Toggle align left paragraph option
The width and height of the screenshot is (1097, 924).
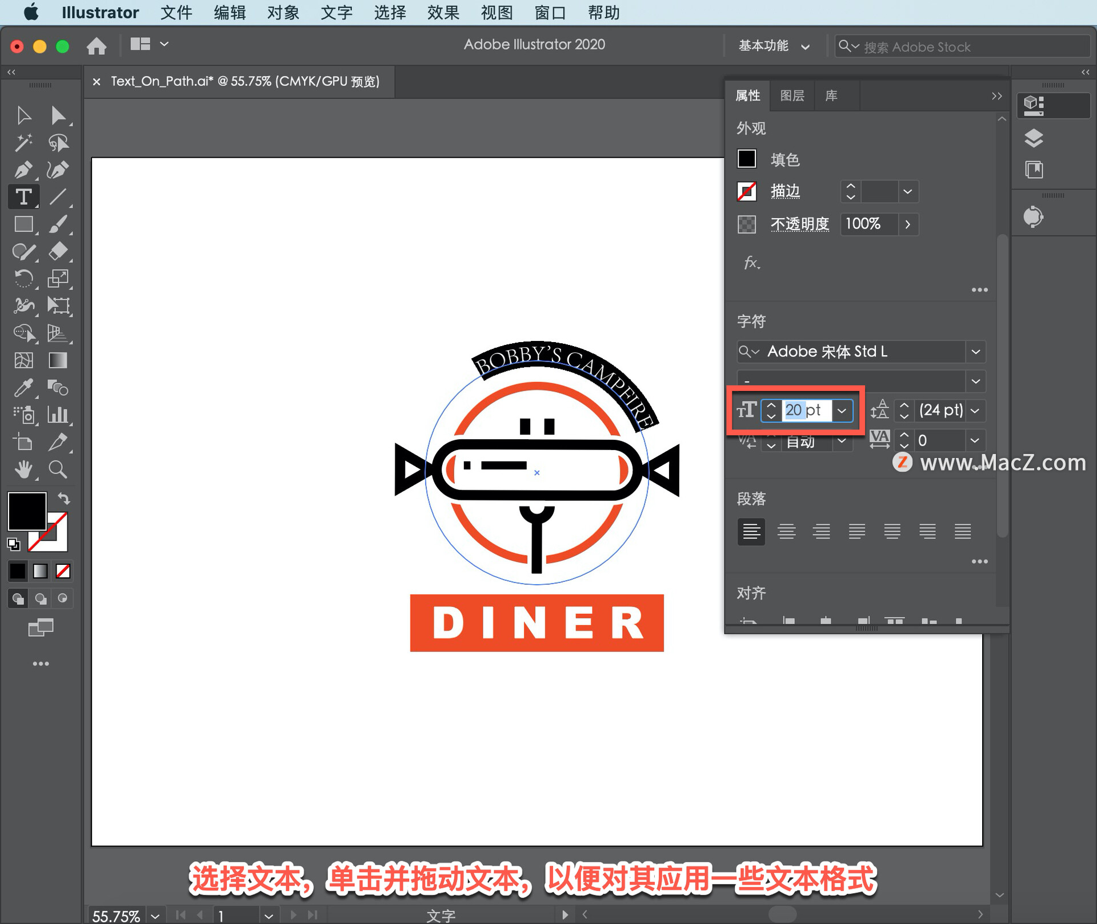[x=751, y=532]
